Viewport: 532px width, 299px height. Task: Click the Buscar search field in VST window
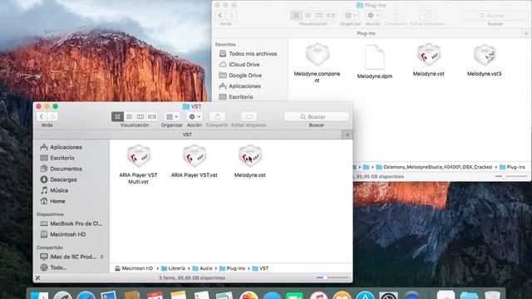coord(317,116)
